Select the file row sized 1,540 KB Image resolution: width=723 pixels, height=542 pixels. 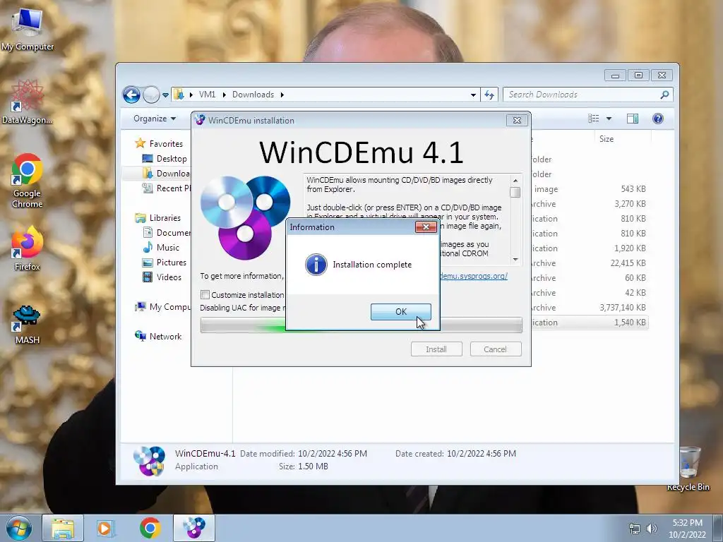(590, 323)
